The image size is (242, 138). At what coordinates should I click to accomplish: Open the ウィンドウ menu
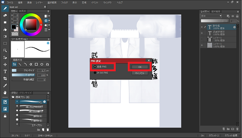(107, 3)
